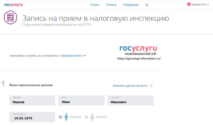This screenshot has height=125, width=213.
Task: Open the Услуги menu item
Action: (x=95, y=5)
